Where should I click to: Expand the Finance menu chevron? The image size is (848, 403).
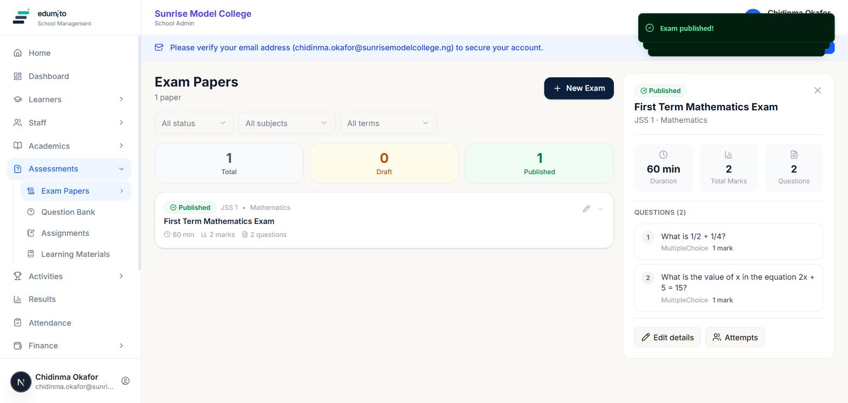click(121, 346)
